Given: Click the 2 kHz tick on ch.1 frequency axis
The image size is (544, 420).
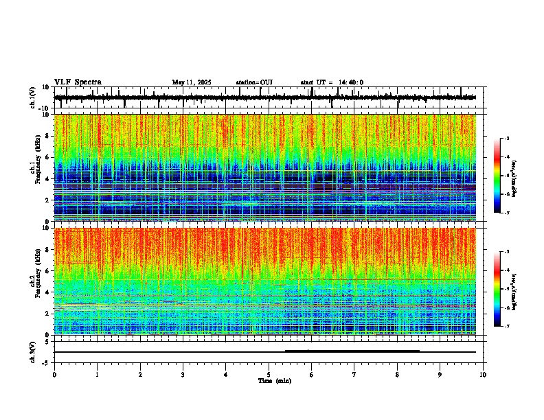Looking at the screenshot, I should pyautogui.click(x=48, y=200).
